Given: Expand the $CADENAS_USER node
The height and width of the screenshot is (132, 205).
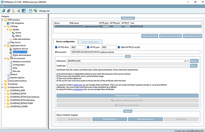Looking at the screenshot, I should click(x=5, y=91).
